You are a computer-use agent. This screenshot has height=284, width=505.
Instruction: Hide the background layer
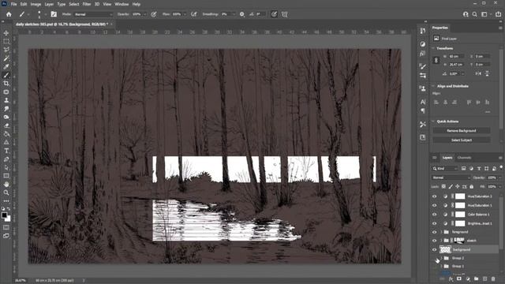tap(434, 249)
